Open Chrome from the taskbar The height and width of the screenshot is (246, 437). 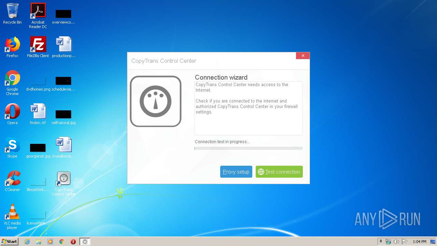point(62,242)
